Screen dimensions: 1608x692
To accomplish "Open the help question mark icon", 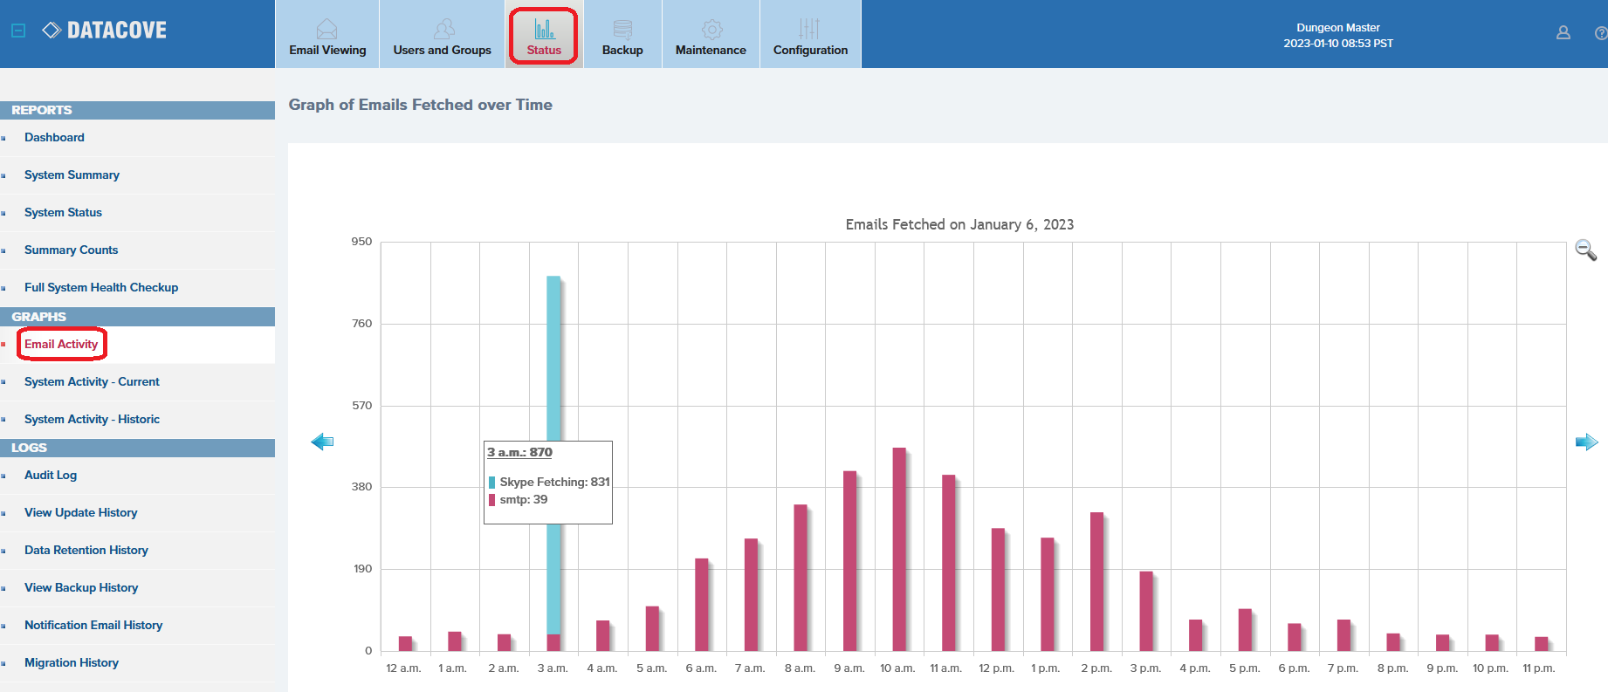I will 1600,33.
